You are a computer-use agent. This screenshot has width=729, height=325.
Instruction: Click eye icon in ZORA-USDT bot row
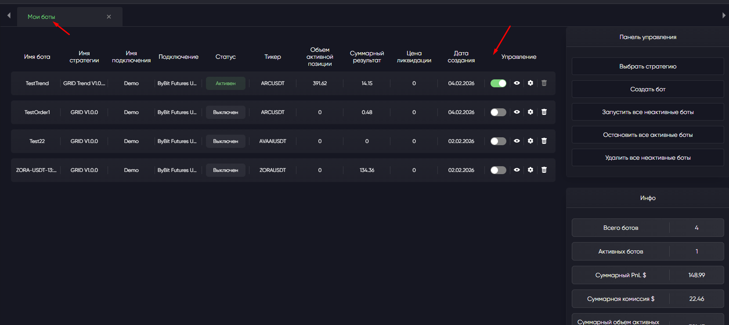pos(517,170)
